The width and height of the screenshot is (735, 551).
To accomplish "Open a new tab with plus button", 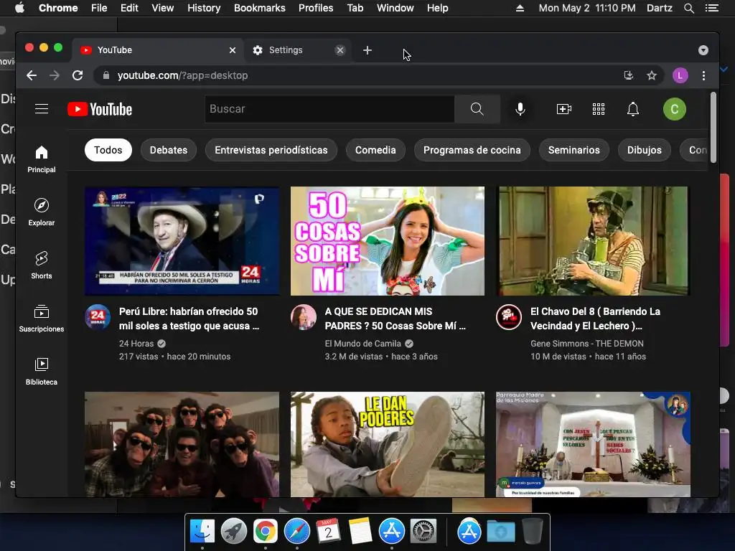I will pyautogui.click(x=367, y=50).
